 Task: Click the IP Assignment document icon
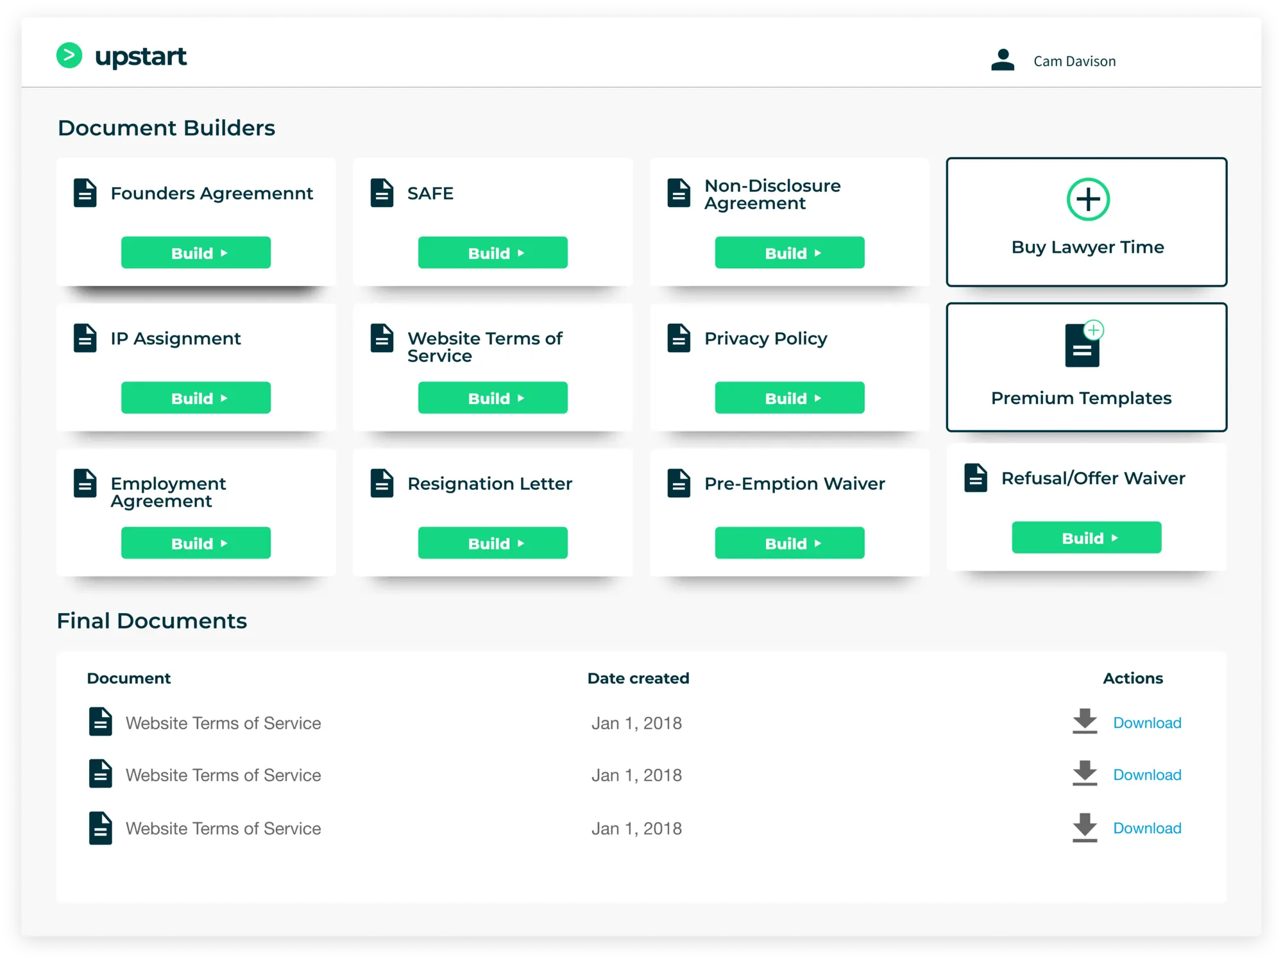coord(85,338)
